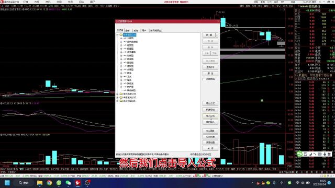Screen dimensions: 335x188
Task: Collapse the highlighted technical indicator formula folder
Action: click(x=117, y=35)
